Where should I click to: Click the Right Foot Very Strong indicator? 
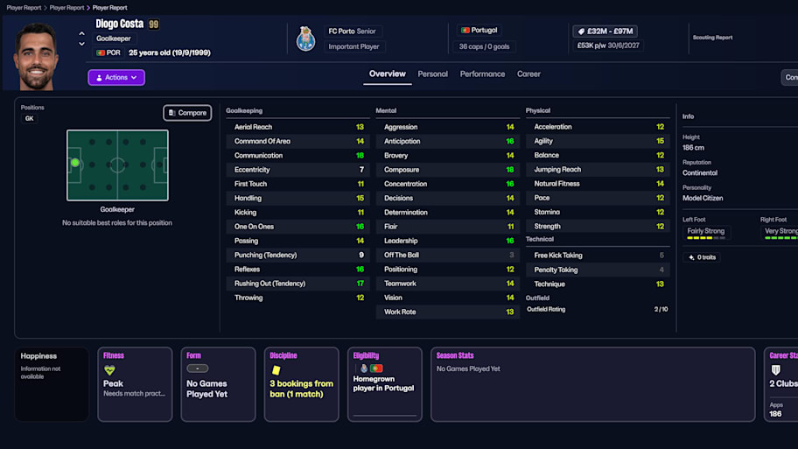click(779, 233)
